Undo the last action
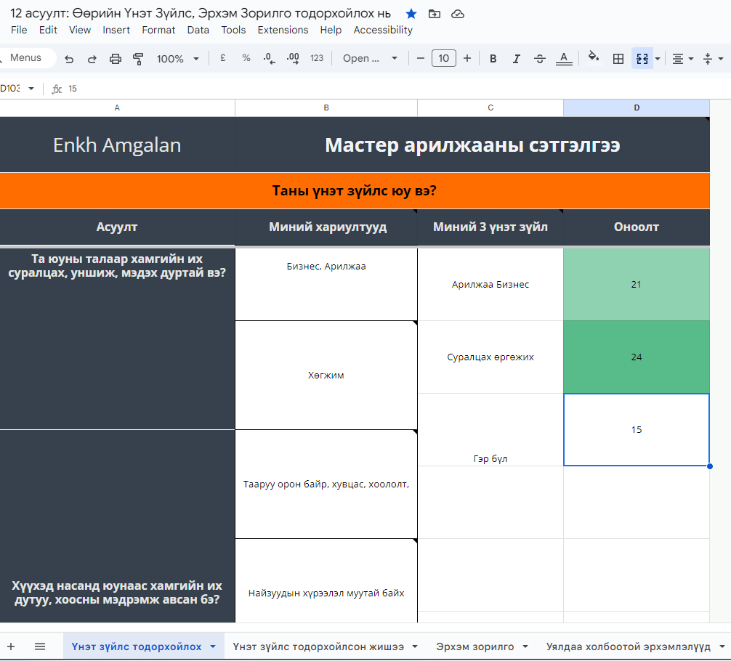This screenshot has height=661, width=731. 69,59
